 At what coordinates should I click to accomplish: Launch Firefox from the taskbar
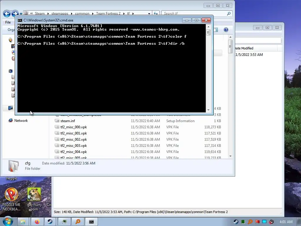tap(37, 222)
